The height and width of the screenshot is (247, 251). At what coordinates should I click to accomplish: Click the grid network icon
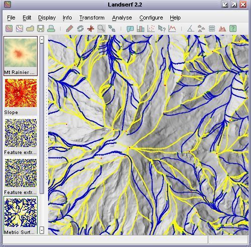[212, 28]
